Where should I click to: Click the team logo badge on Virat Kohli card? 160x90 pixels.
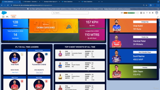(x=22, y=54)
